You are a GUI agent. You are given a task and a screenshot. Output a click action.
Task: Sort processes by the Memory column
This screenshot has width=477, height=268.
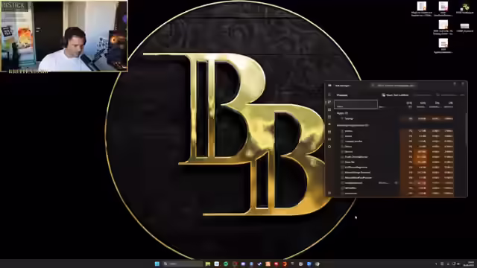pyautogui.click(x=423, y=104)
